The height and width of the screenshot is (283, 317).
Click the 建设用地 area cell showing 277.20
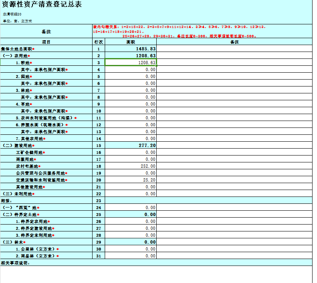pos(131,145)
